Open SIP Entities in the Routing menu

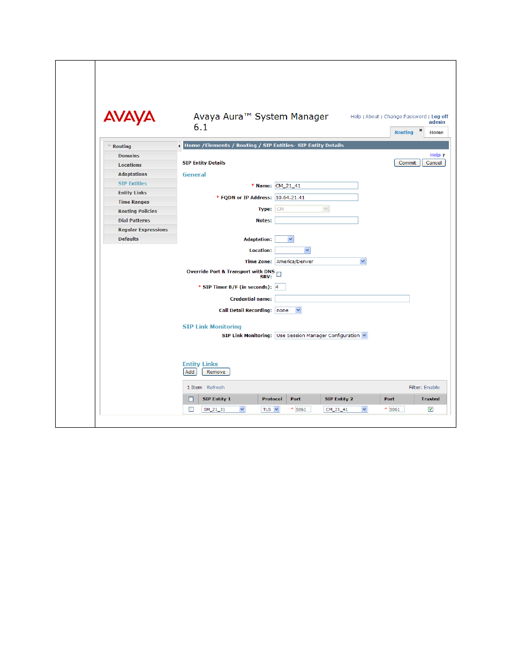click(x=132, y=183)
